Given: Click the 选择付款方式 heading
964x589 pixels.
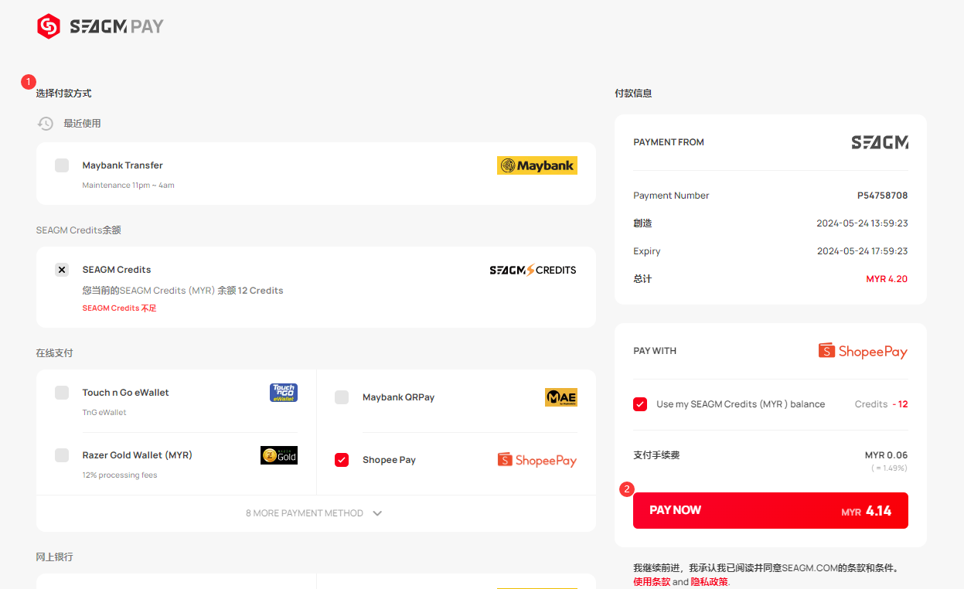Looking at the screenshot, I should [x=63, y=94].
